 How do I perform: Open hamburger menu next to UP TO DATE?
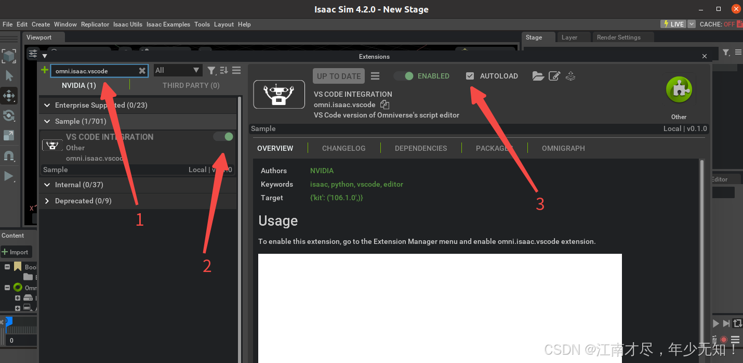click(375, 76)
